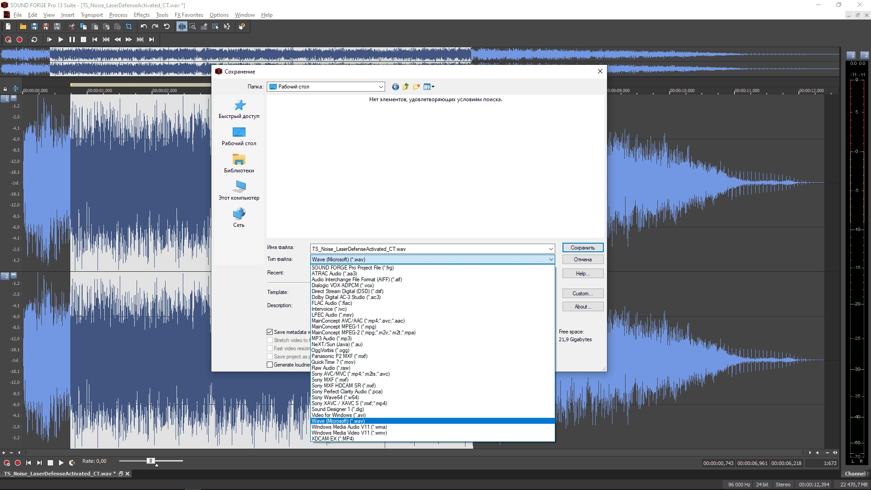Viewport: 871px width, 490px height.
Task: Open the Transport menu
Action: pyautogui.click(x=92, y=15)
